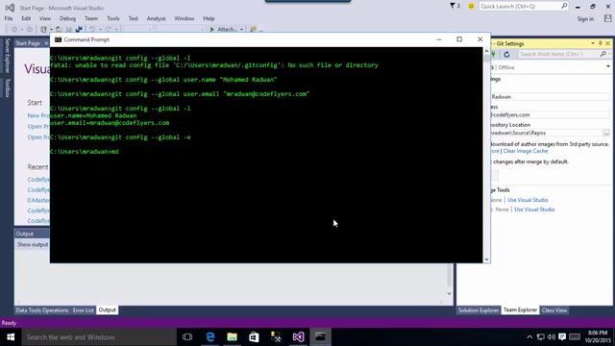This screenshot has width=615, height=346.
Task: Click the Sign in link
Action: coord(585,19)
